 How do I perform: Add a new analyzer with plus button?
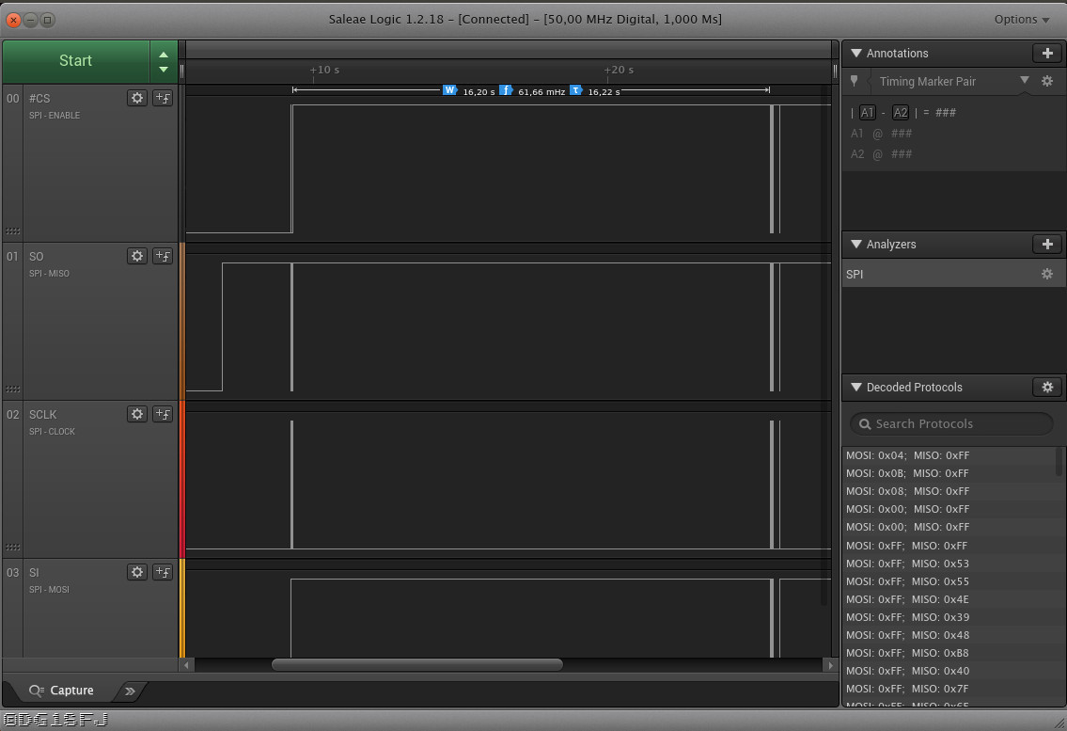(1047, 245)
